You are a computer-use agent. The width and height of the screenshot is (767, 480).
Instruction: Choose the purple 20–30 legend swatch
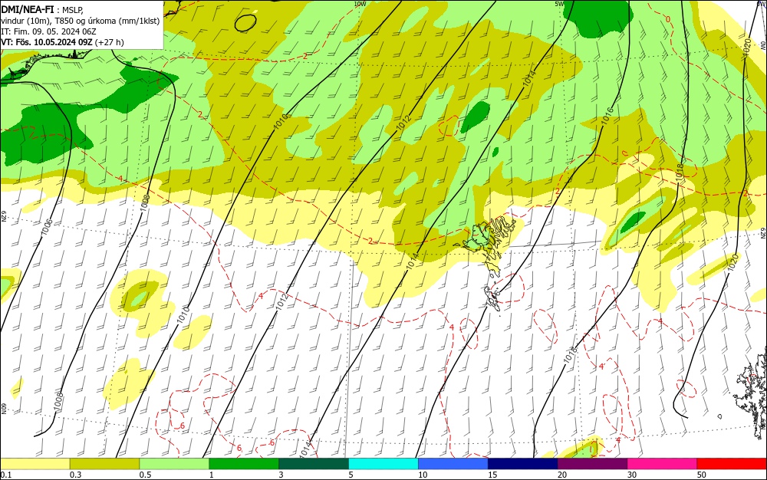pos(592,464)
